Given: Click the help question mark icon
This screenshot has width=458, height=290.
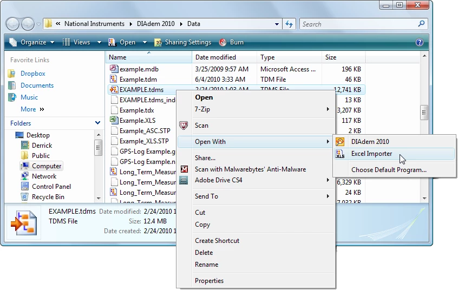Looking at the screenshot, I should coord(419,42).
